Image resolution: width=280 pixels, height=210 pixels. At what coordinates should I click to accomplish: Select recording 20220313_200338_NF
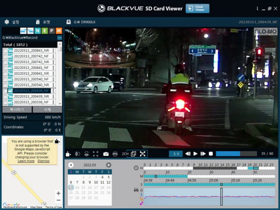(31, 102)
